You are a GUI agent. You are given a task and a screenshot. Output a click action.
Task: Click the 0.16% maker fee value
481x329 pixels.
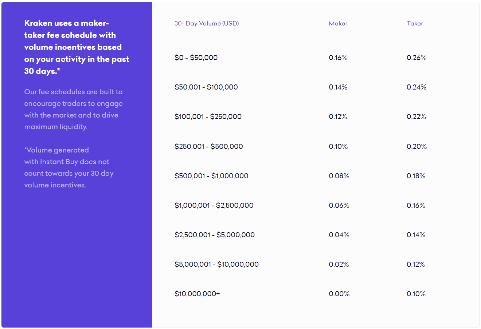(338, 58)
